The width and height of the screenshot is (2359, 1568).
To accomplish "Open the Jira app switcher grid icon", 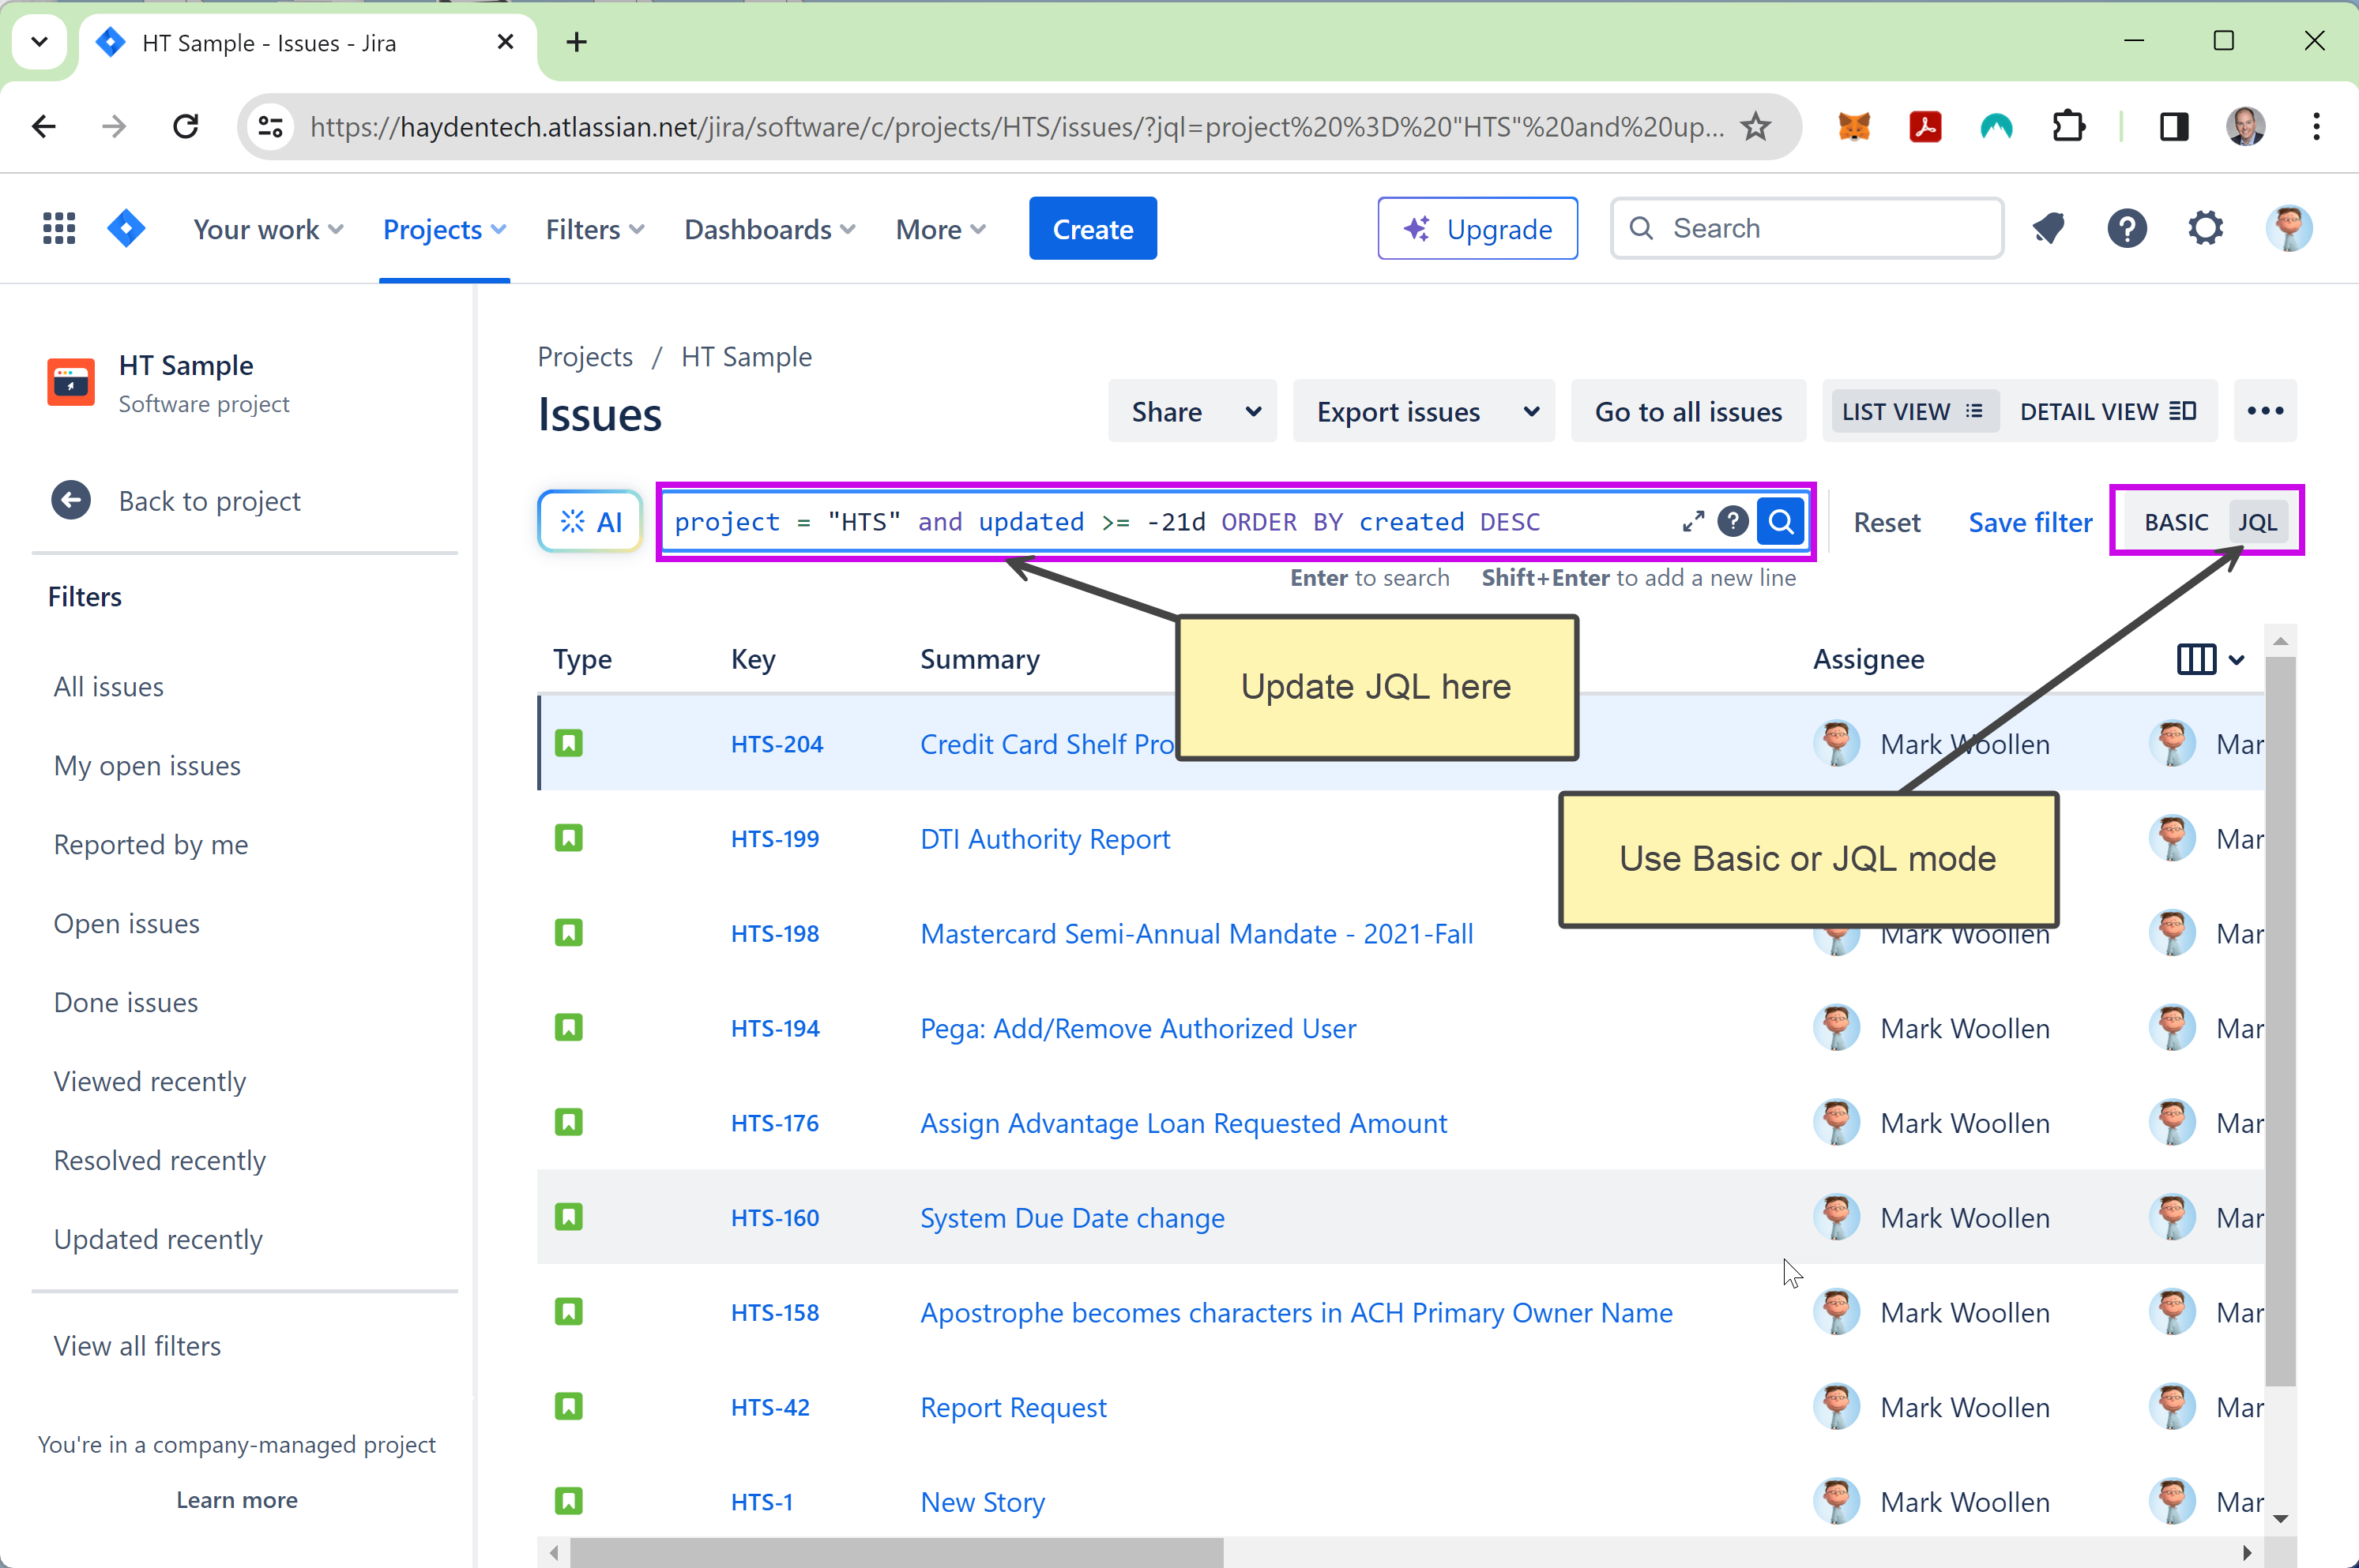I will tap(59, 229).
